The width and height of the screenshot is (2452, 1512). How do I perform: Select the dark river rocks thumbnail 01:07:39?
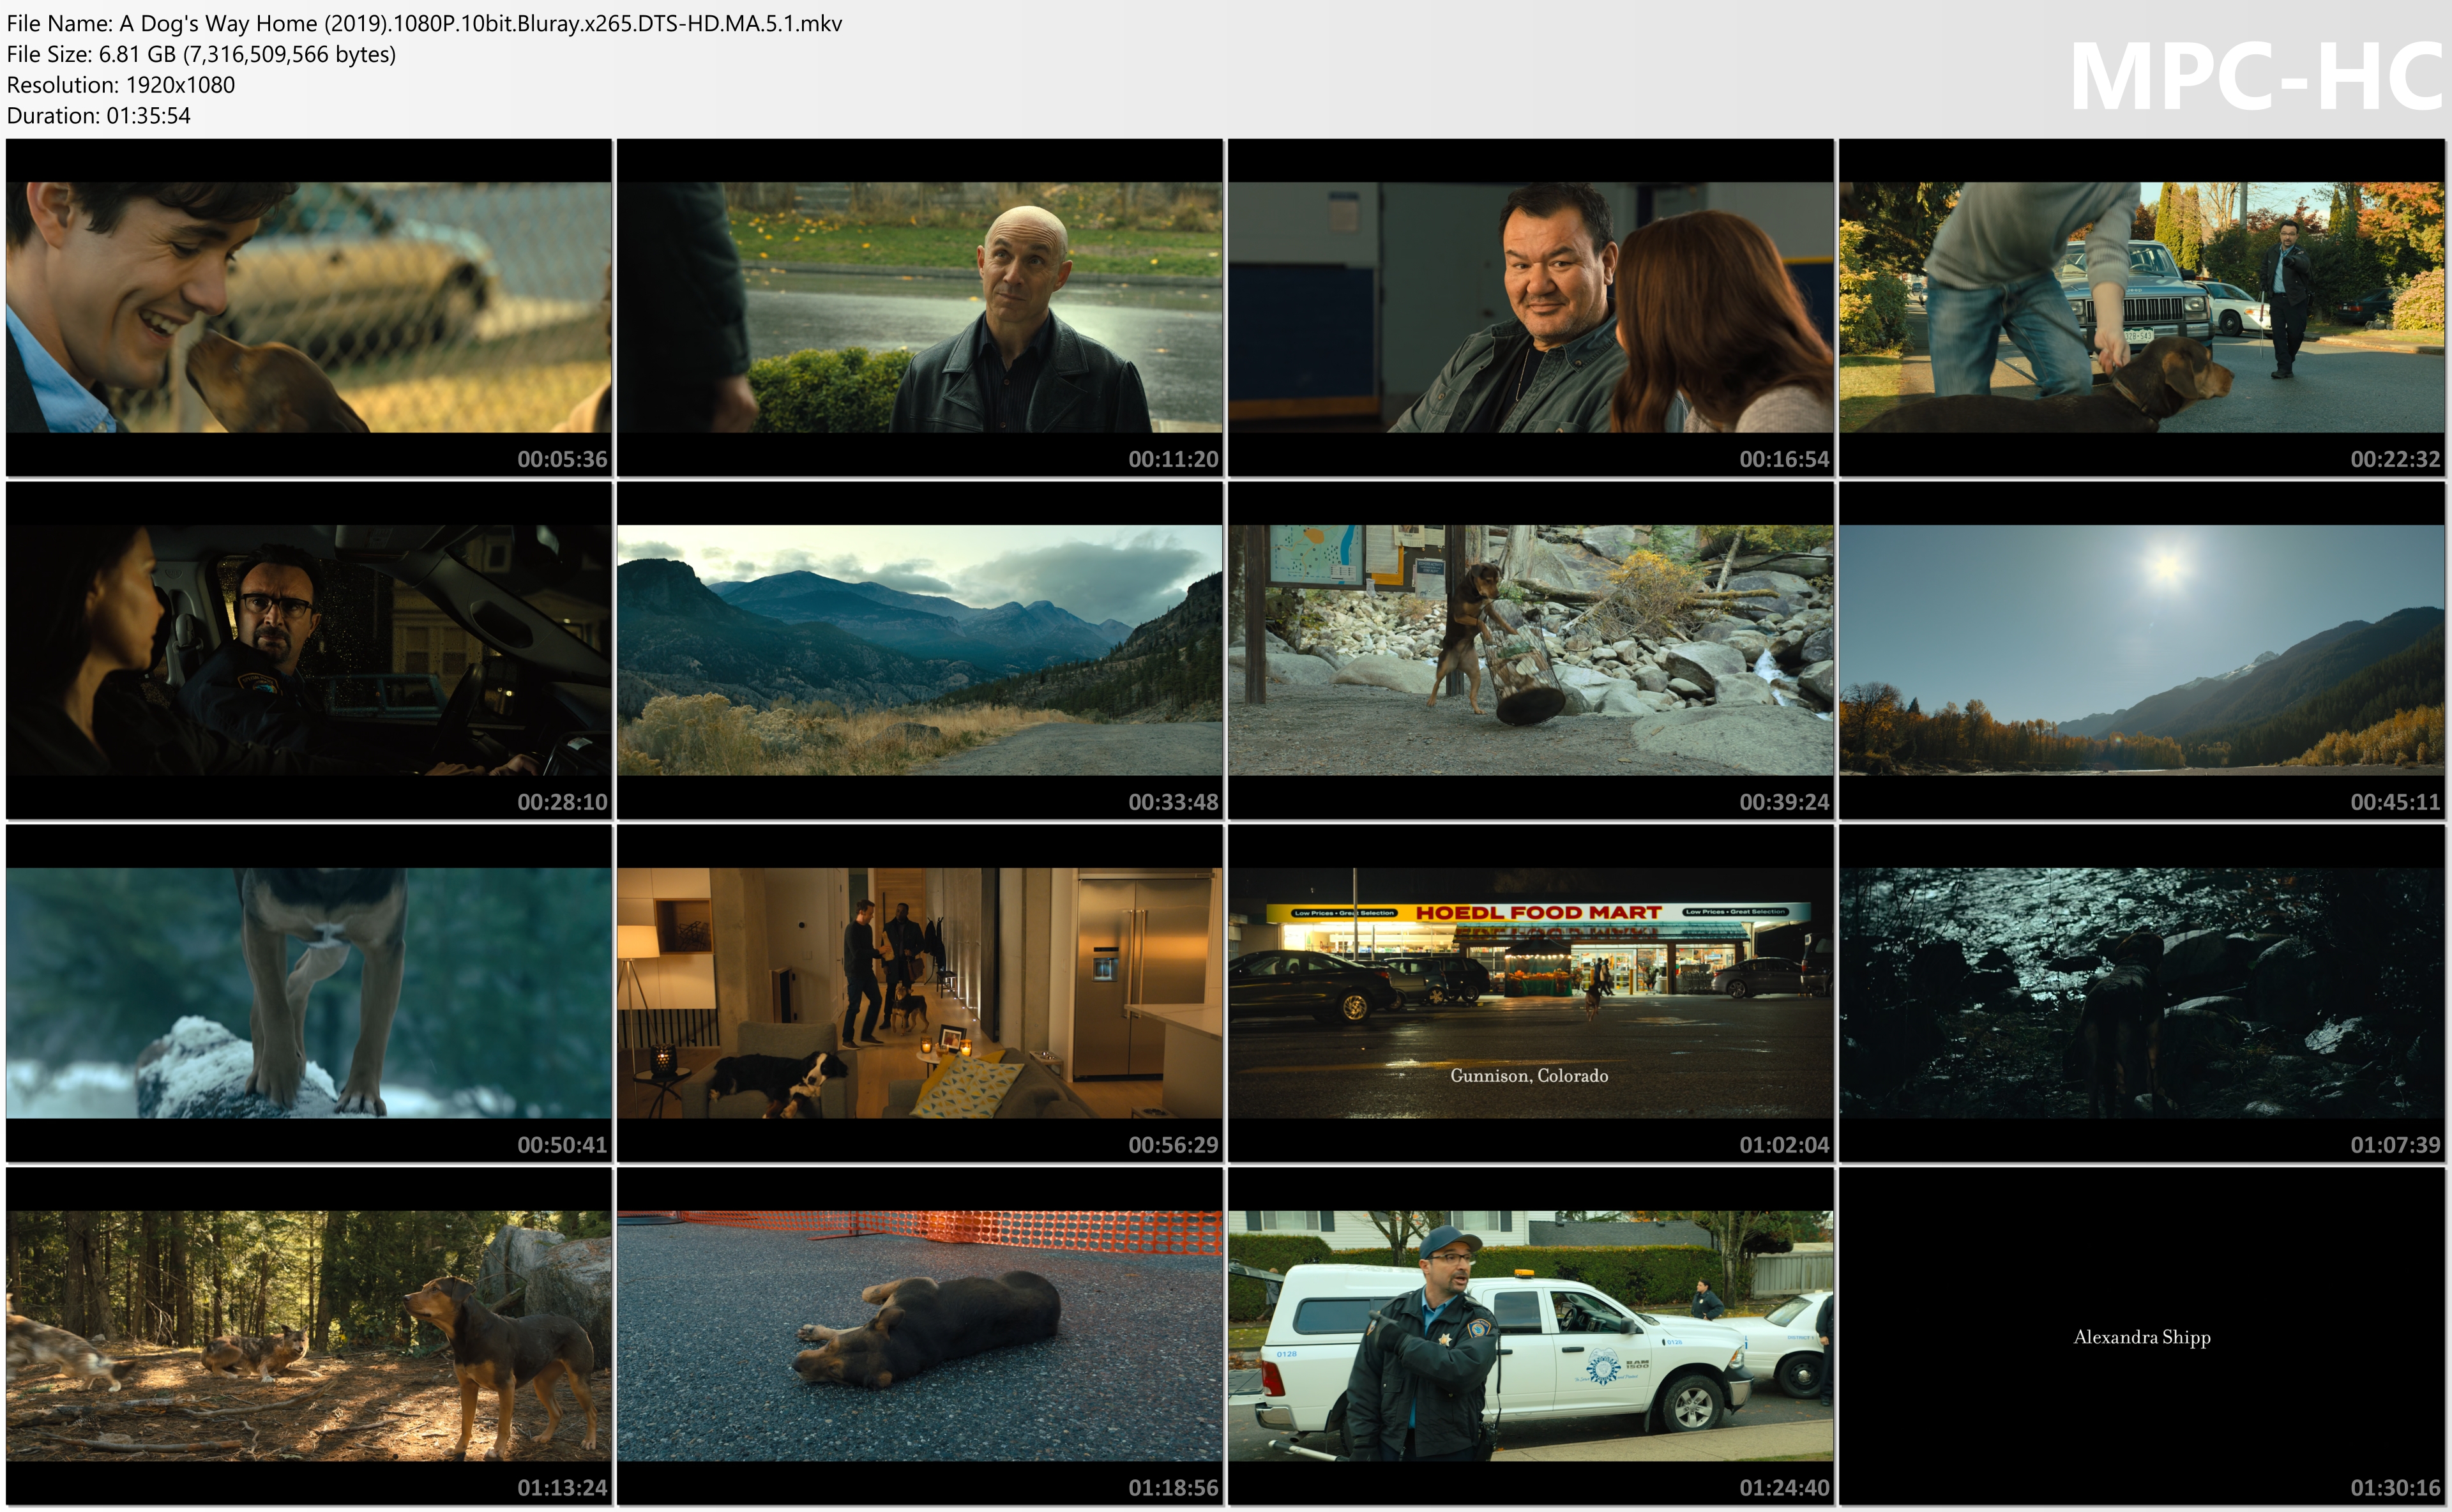[2141, 993]
